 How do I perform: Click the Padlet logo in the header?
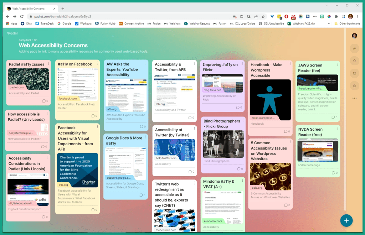pyautogui.click(x=12, y=33)
